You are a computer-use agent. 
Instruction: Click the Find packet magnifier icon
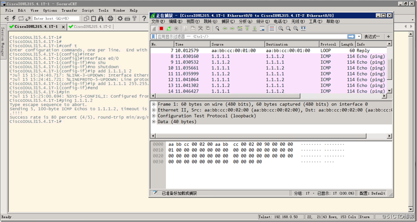217,28
